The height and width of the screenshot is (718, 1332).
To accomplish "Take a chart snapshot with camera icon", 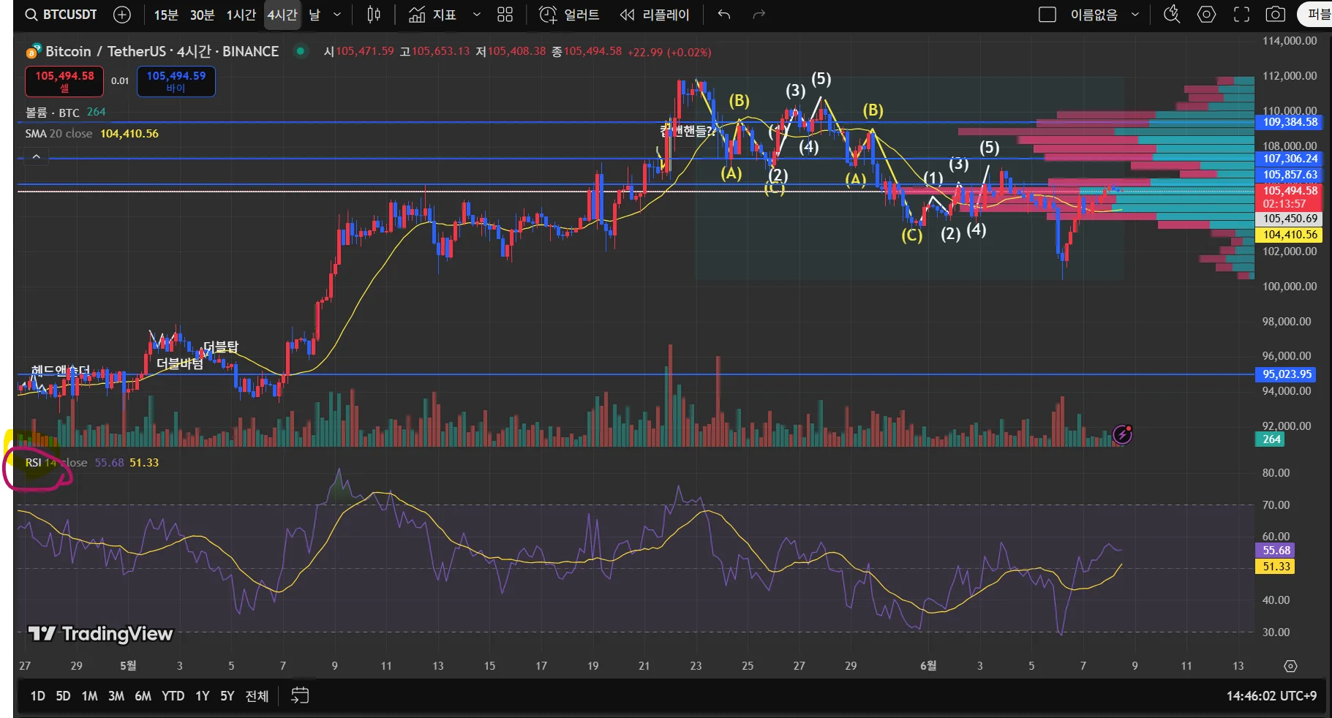I will 1276,15.
